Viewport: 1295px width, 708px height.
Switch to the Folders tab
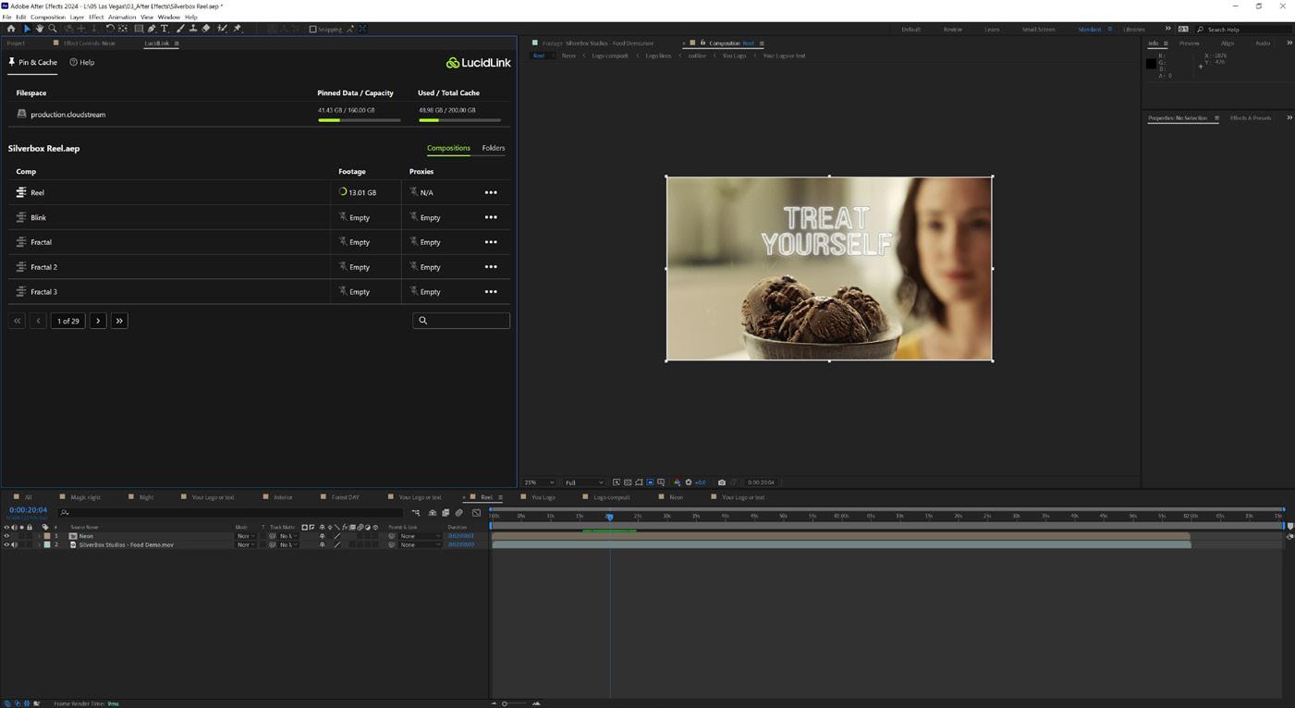(x=493, y=148)
